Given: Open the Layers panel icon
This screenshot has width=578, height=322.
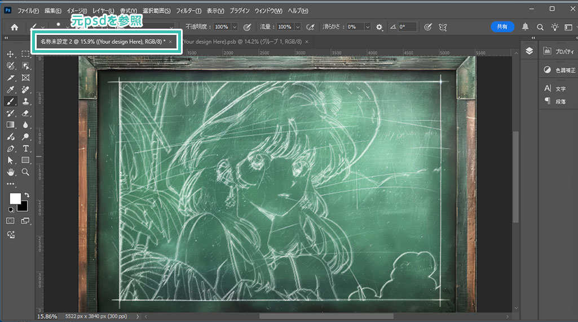Looking at the screenshot, I should [x=530, y=51].
